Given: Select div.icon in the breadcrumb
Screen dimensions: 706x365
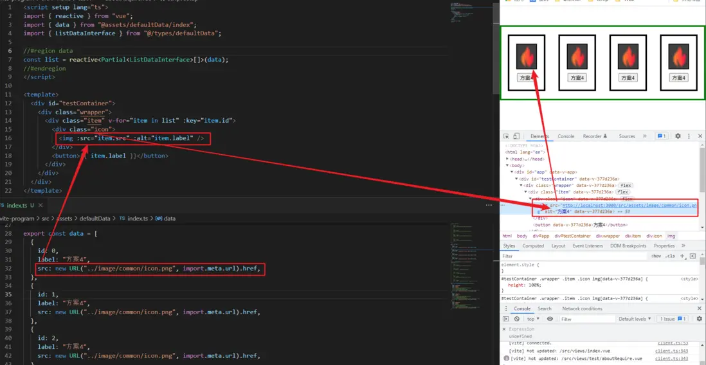Looking at the screenshot, I should [654, 236].
